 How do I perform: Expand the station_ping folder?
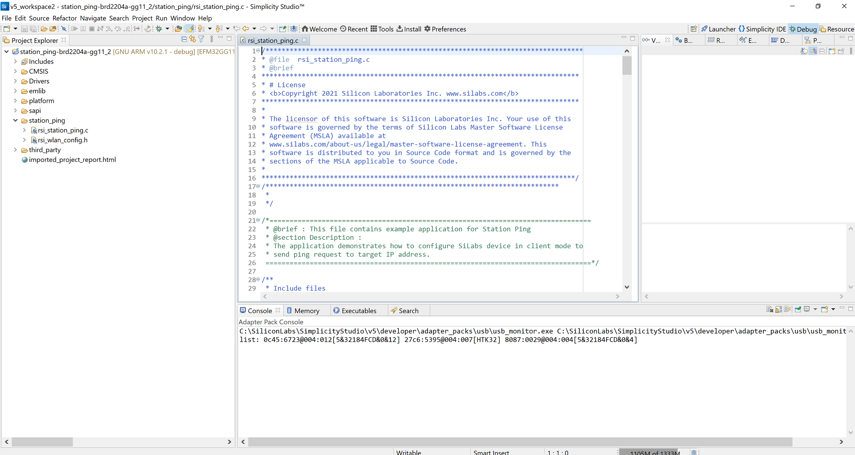[x=15, y=121]
